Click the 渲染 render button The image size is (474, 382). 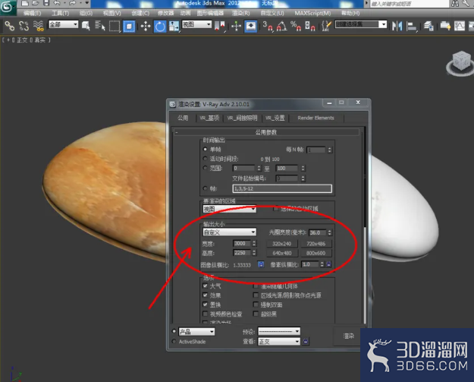click(x=348, y=336)
